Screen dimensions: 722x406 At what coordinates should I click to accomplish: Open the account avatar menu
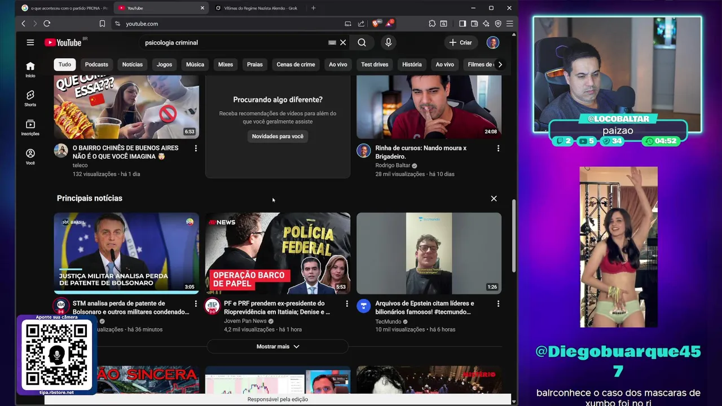pyautogui.click(x=493, y=42)
